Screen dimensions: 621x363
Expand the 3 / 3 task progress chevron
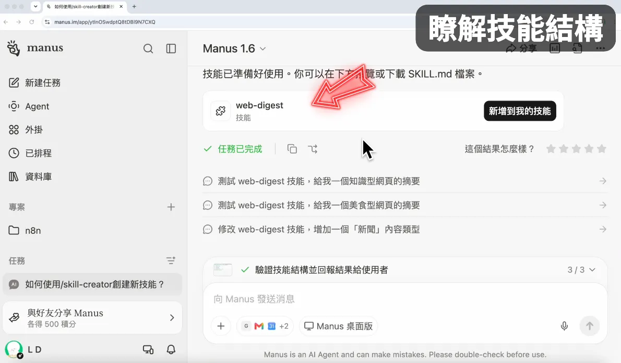click(592, 270)
